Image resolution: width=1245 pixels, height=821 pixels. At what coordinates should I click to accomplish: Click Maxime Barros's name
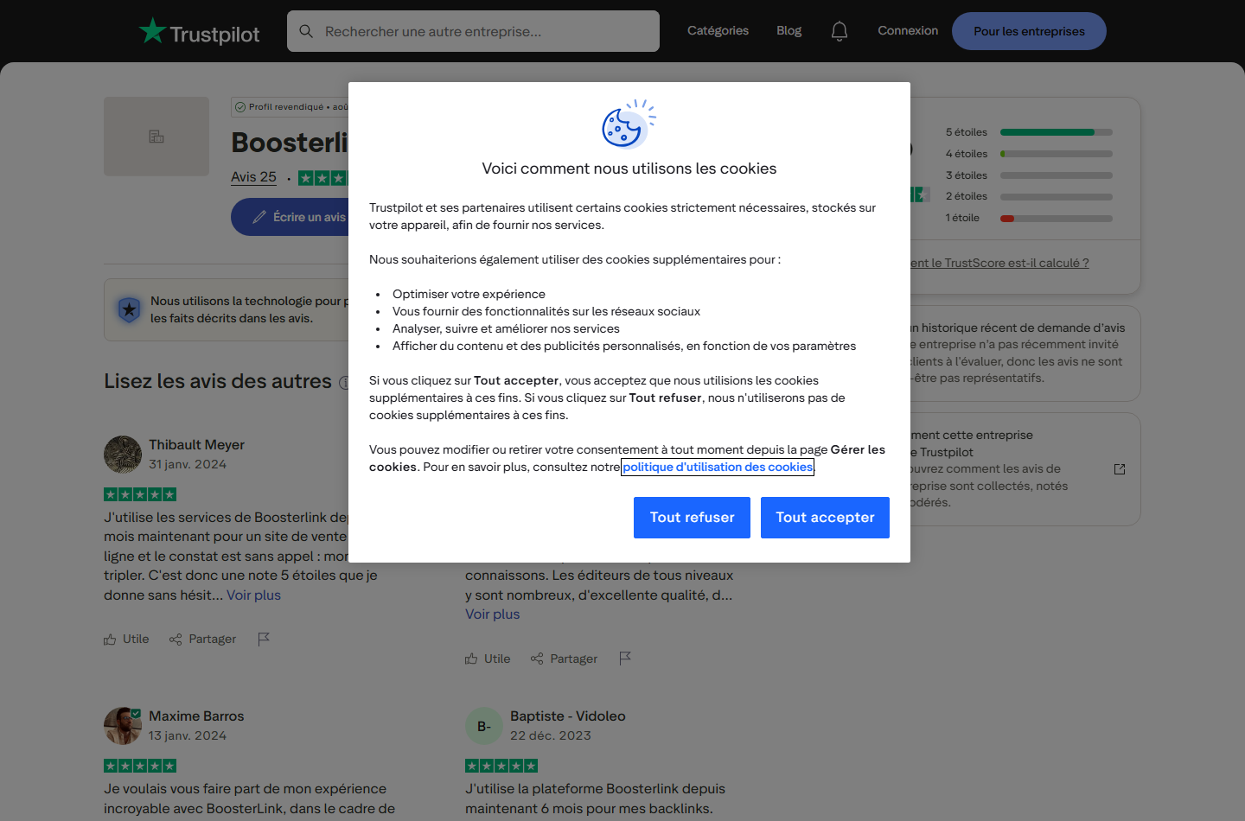tap(196, 716)
